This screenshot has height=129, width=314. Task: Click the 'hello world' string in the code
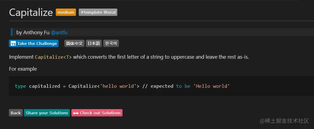(118, 86)
